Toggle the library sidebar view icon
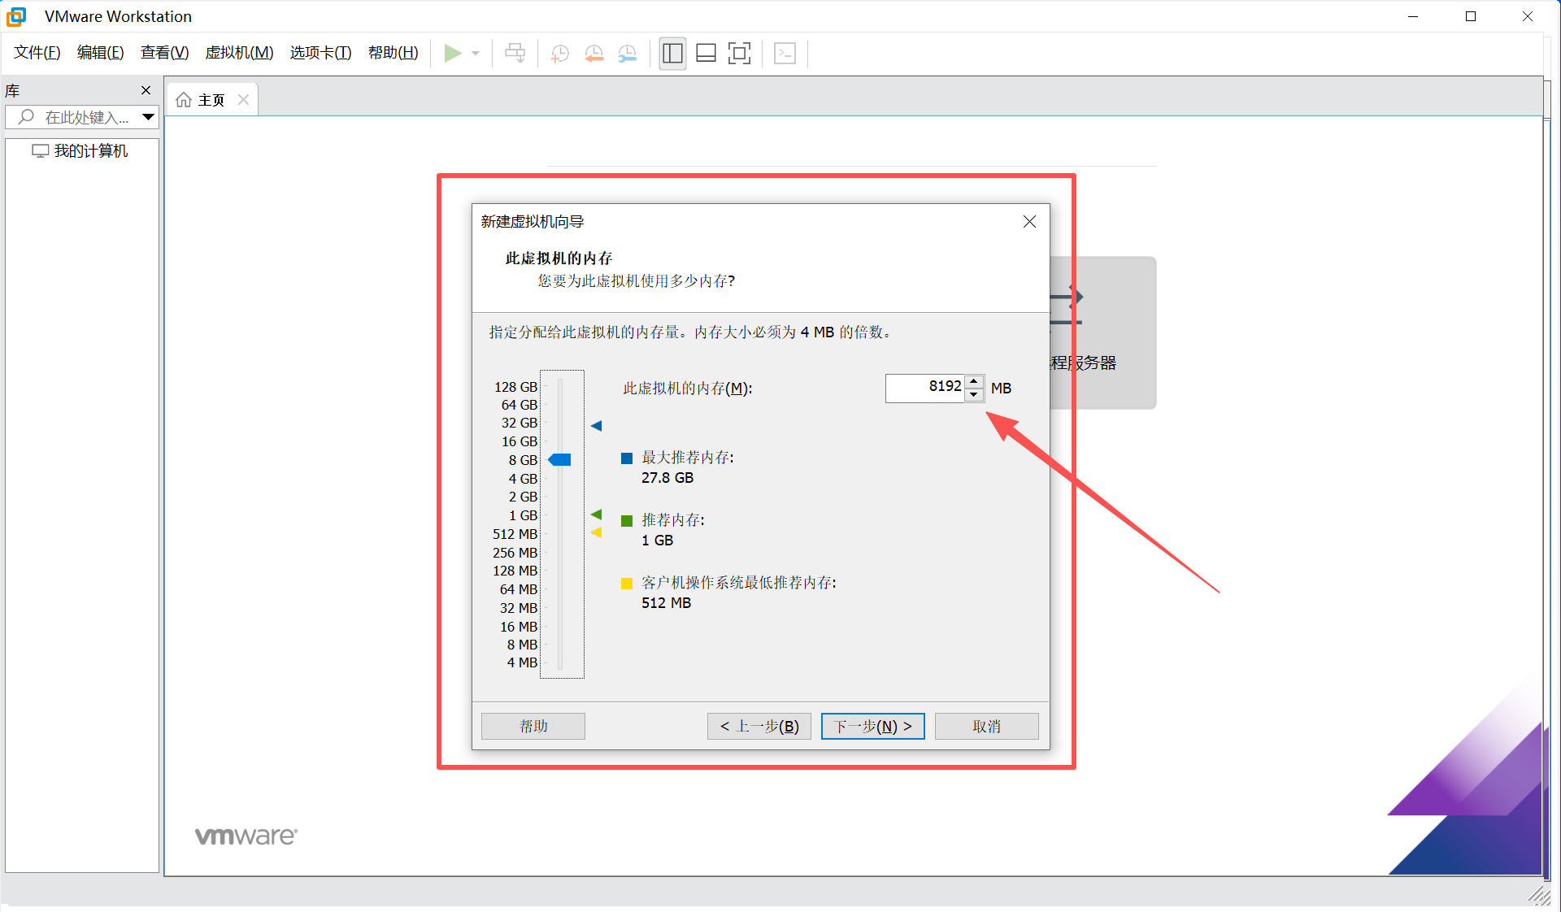This screenshot has width=1561, height=912. [x=672, y=54]
